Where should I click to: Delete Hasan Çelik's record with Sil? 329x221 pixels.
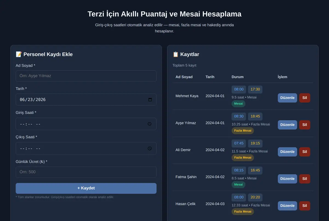tap(305, 206)
